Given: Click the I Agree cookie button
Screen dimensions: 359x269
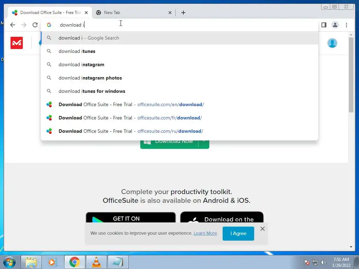Looking at the screenshot, I should [x=238, y=233].
